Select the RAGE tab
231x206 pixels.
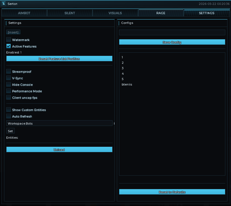(x=161, y=13)
